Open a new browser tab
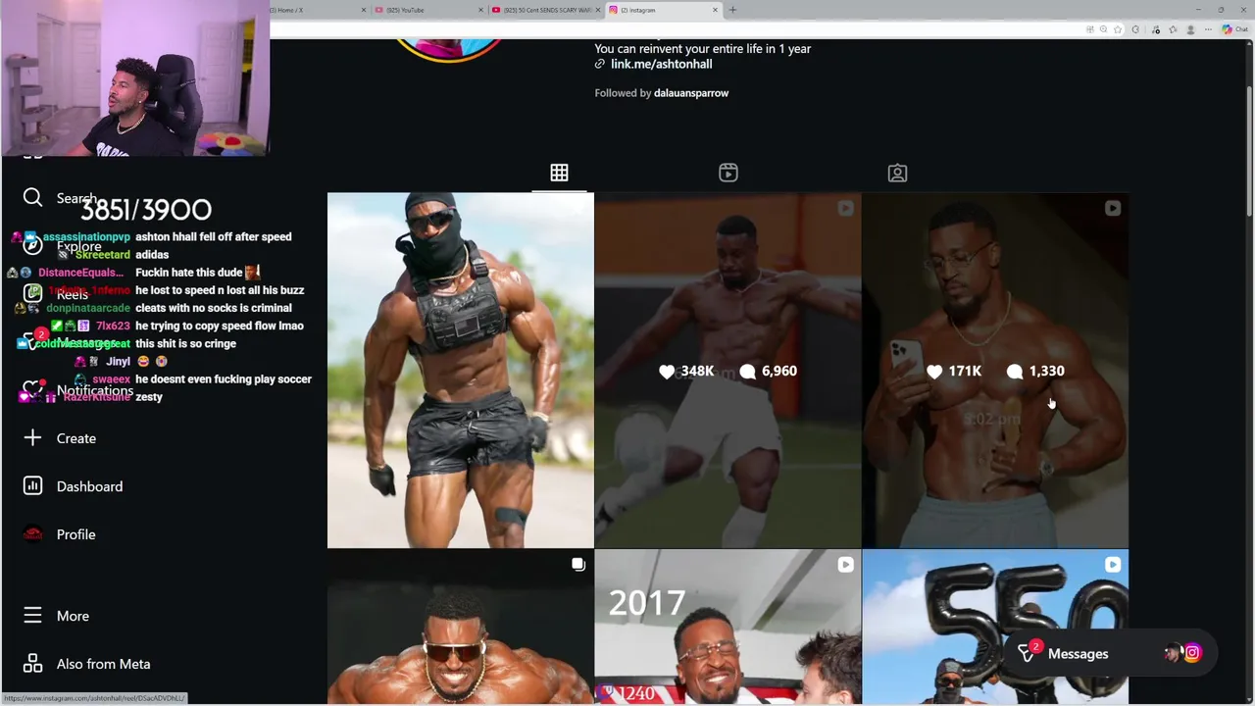The height and width of the screenshot is (706, 1255). 732,10
